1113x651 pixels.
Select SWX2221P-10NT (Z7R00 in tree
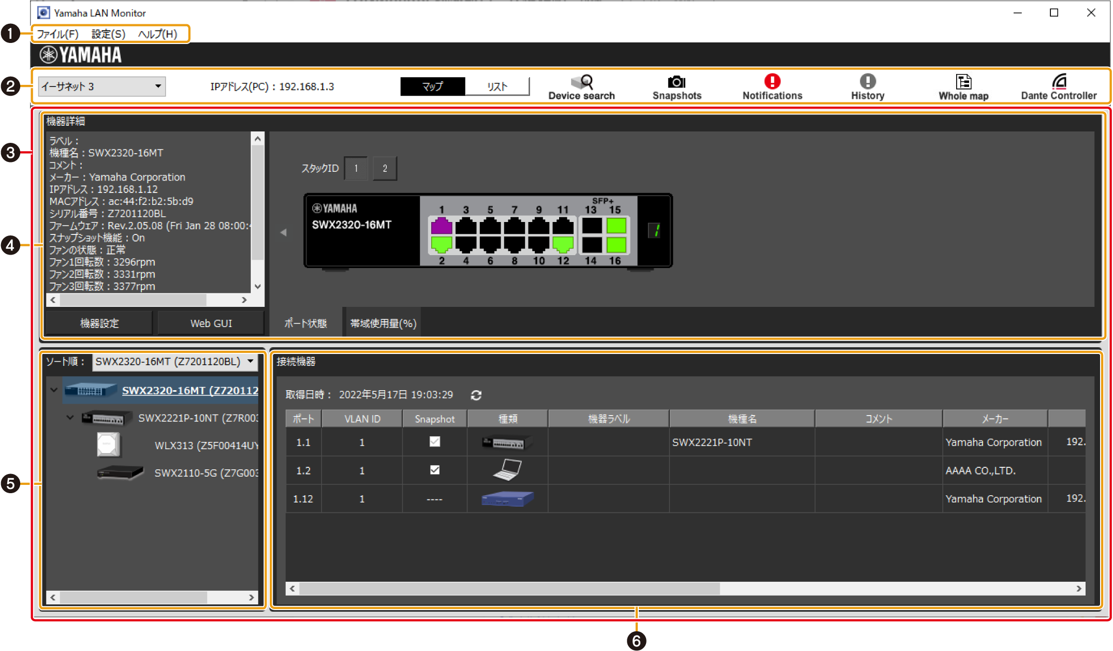click(198, 418)
